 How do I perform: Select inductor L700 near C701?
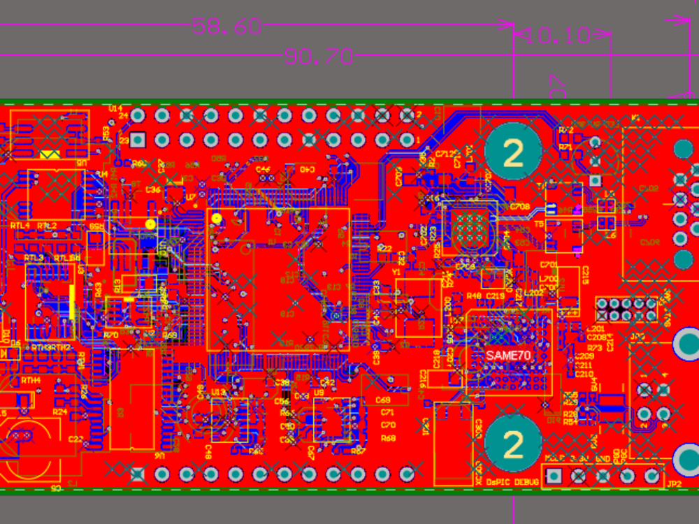pos(549,279)
